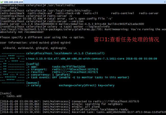Click 'redis-server' in the completion list
This screenshot has width=166, height=115.
[x=149, y=13]
